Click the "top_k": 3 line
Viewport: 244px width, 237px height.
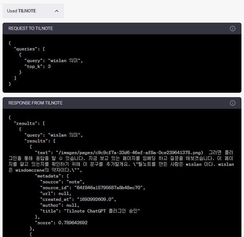click(x=38, y=66)
